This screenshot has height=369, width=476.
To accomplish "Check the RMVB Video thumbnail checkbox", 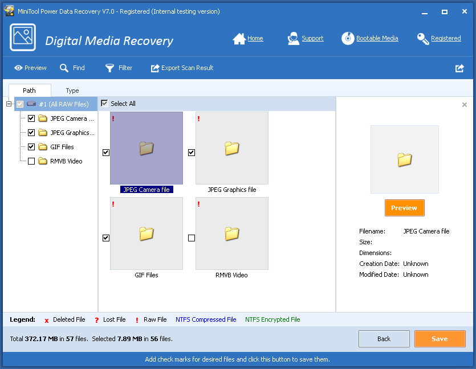I will [192, 238].
